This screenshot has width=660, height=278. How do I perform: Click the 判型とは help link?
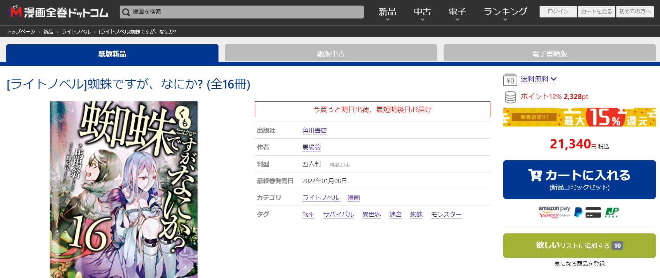[340, 165]
